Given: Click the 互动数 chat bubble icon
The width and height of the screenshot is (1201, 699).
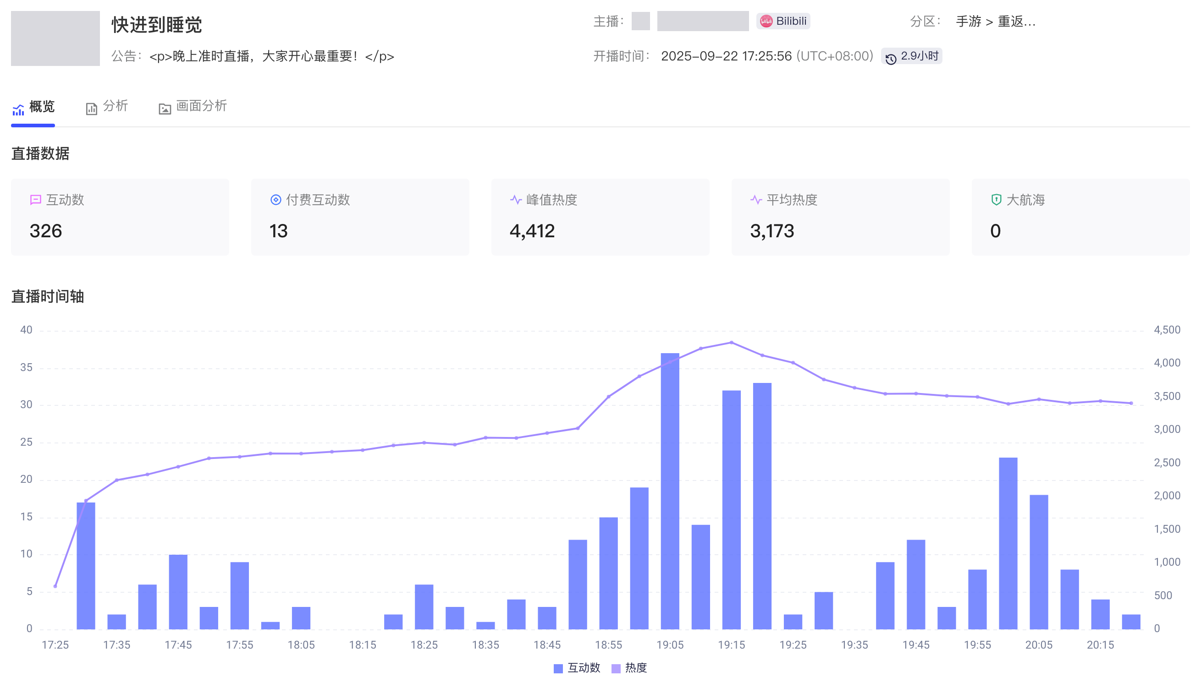Looking at the screenshot, I should 36,200.
